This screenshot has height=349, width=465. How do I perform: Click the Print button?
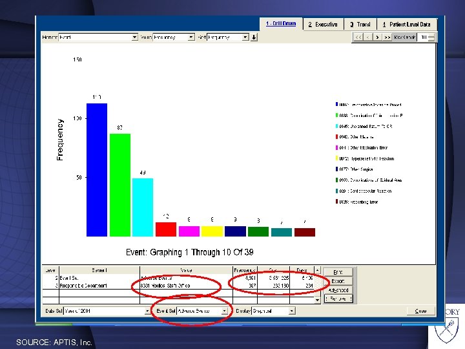click(x=338, y=272)
